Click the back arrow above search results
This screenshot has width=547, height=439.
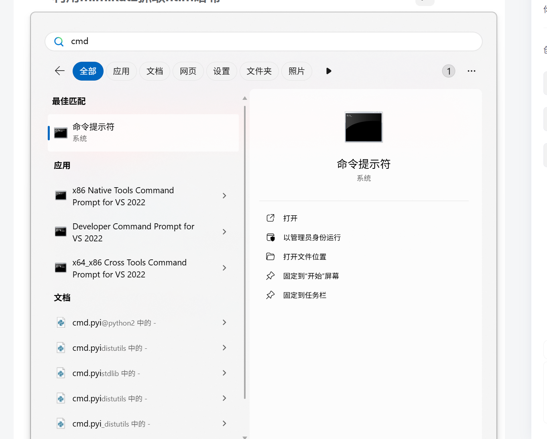[x=59, y=71]
